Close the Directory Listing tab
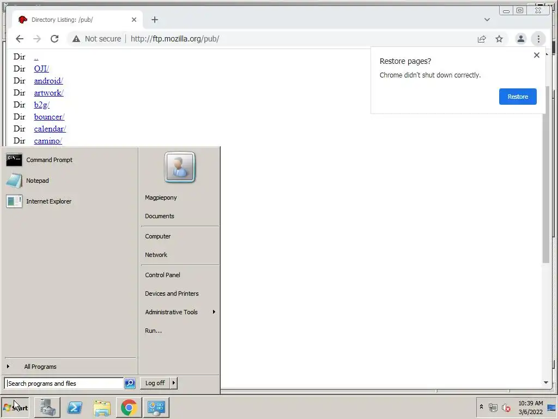The height and width of the screenshot is (419, 558). point(134,20)
